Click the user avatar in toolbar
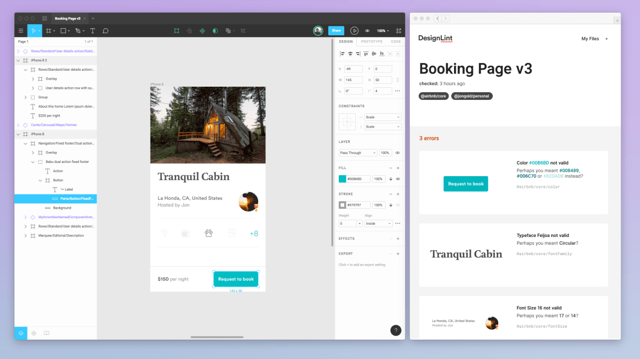 click(x=318, y=30)
